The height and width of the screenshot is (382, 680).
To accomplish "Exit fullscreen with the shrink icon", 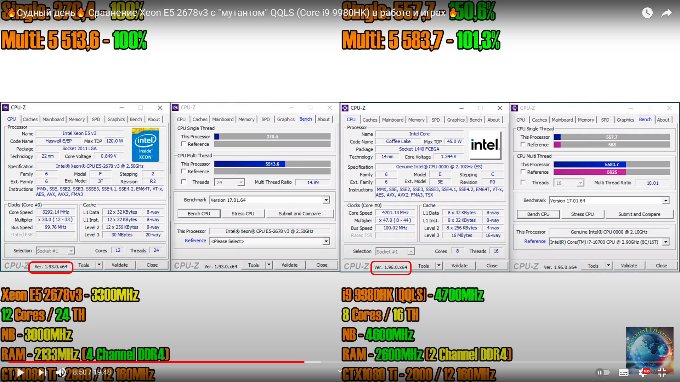I will [x=662, y=372].
